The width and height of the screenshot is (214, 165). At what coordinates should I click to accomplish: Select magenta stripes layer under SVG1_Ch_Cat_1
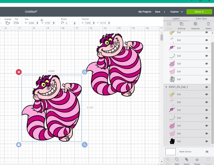[172, 126]
